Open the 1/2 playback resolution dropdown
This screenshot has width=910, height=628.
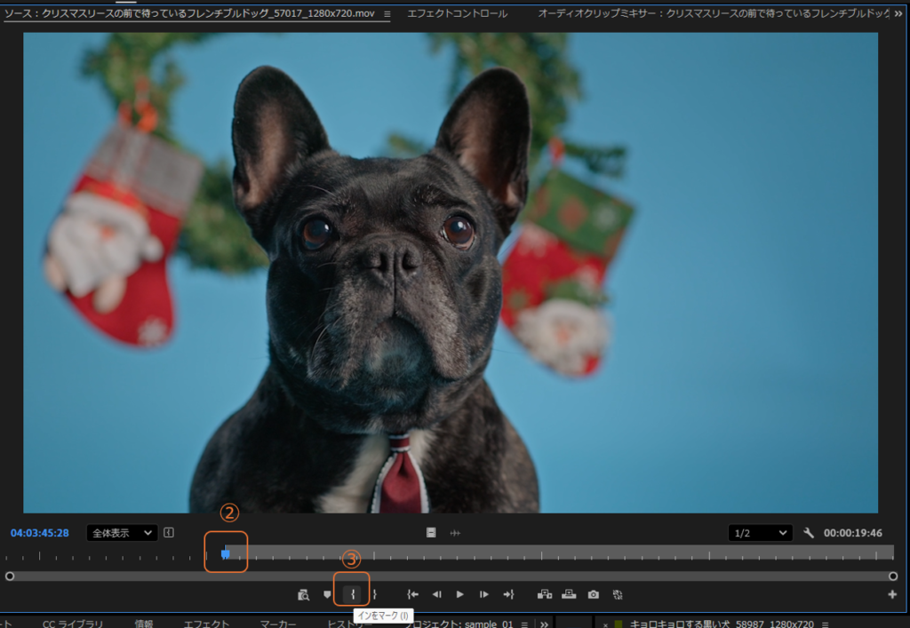[759, 533]
